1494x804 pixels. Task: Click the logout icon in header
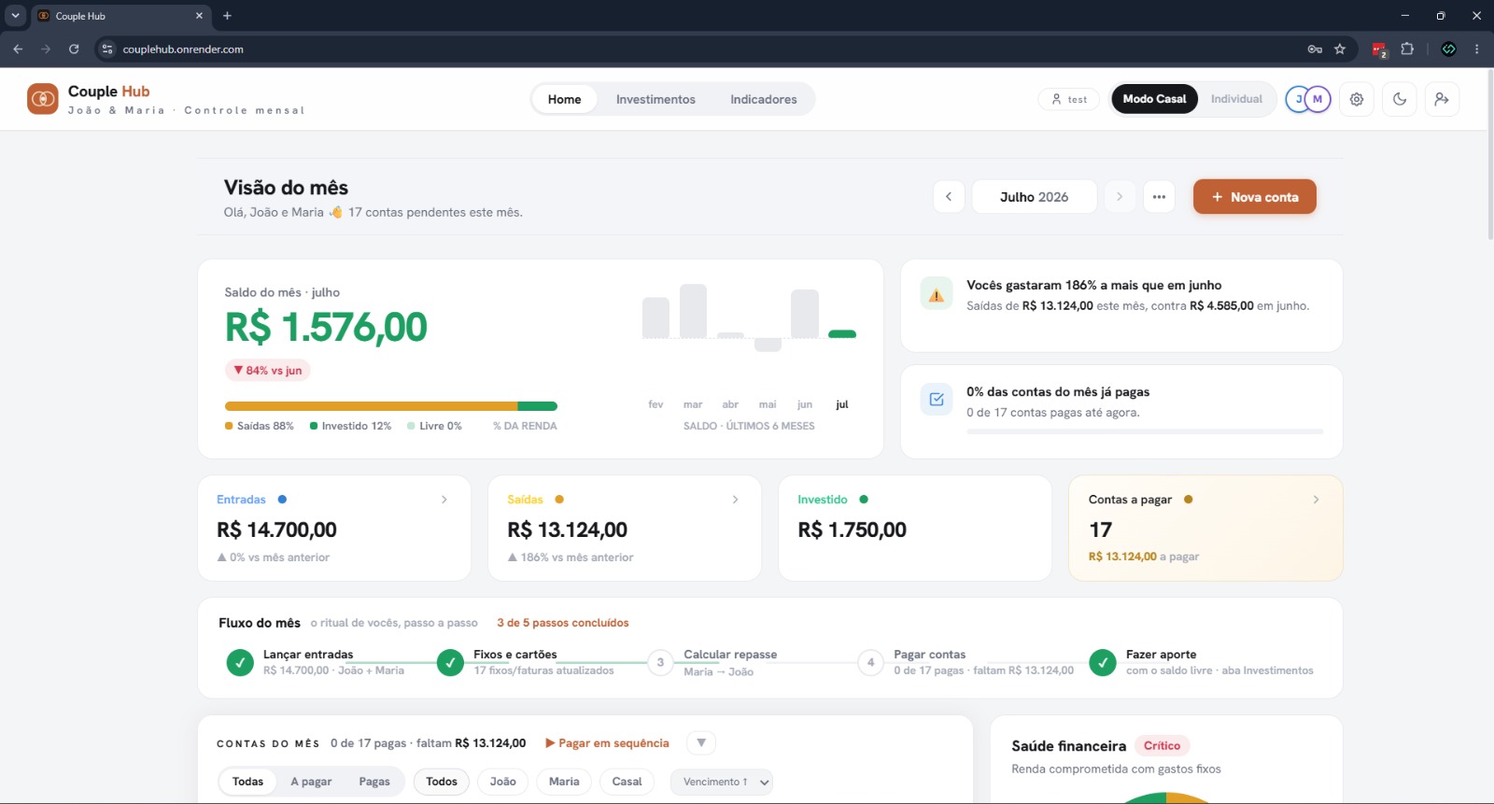(x=1442, y=99)
